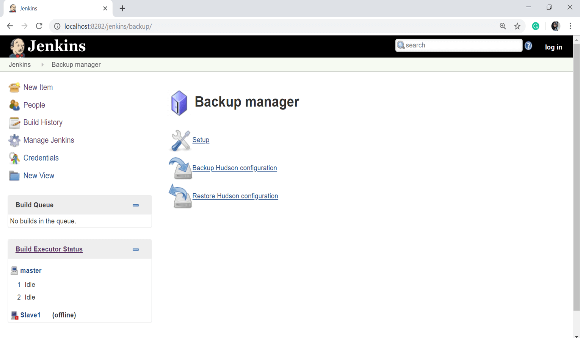Click the Credentials keys icon

click(14, 158)
